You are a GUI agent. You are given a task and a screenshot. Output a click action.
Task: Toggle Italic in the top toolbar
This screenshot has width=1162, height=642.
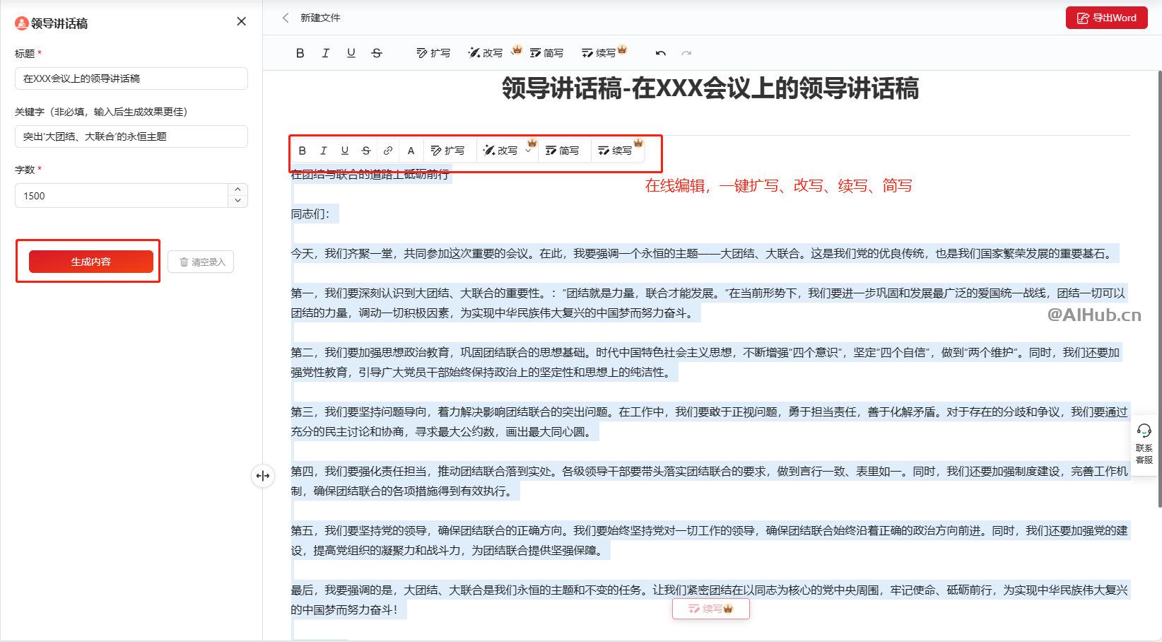tap(325, 53)
